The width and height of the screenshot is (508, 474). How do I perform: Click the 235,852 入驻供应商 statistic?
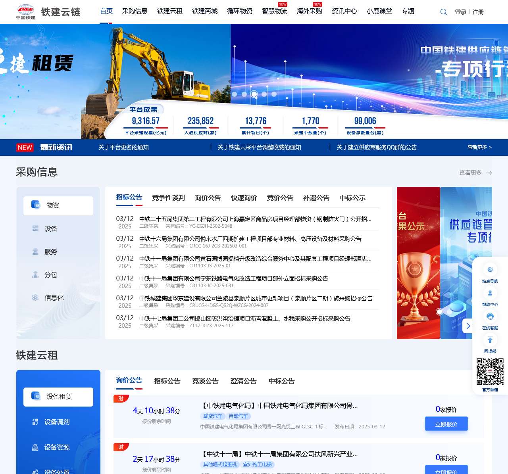(200, 125)
